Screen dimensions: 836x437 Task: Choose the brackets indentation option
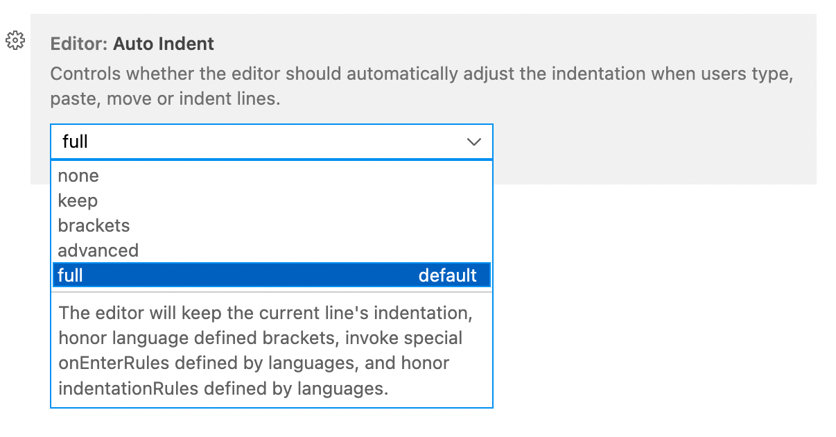point(94,225)
